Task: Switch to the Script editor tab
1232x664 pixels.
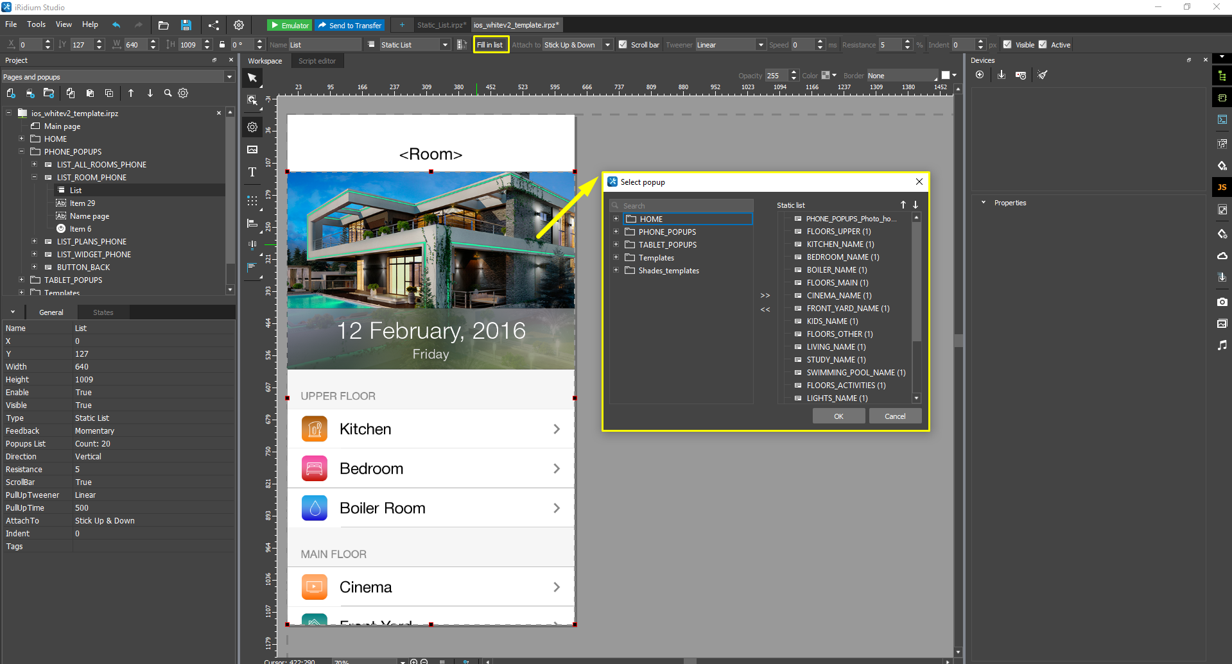Action: (317, 61)
